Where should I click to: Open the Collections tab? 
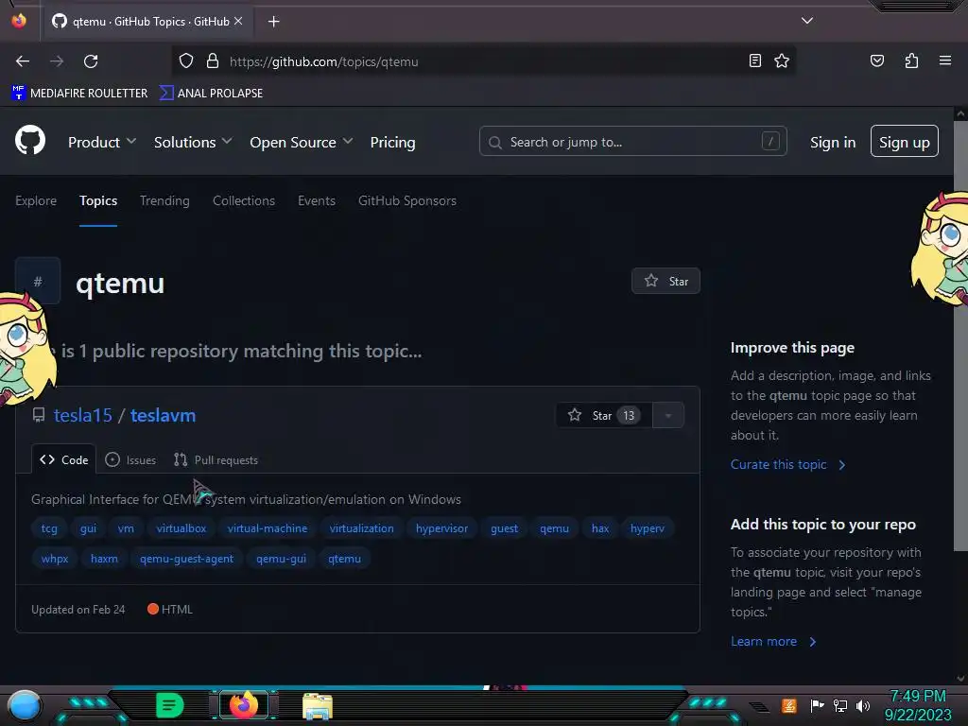coord(244,200)
